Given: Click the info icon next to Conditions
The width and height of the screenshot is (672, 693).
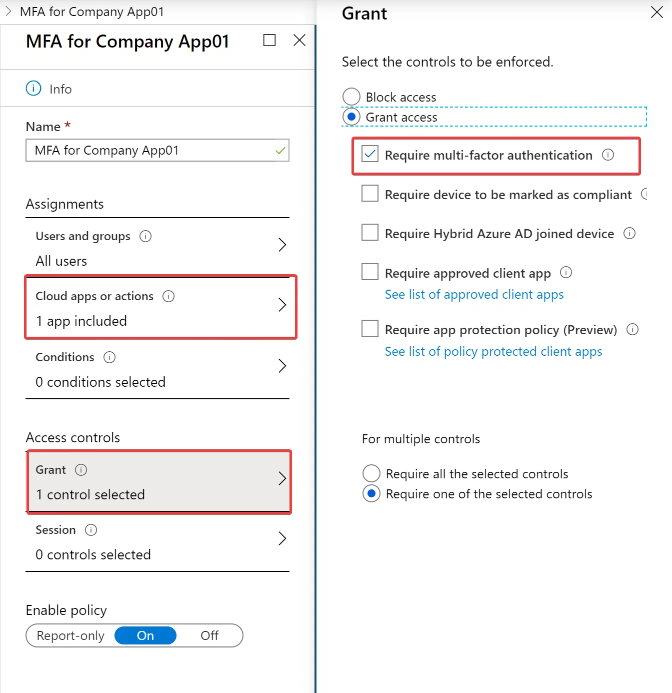Looking at the screenshot, I should click(x=109, y=357).
